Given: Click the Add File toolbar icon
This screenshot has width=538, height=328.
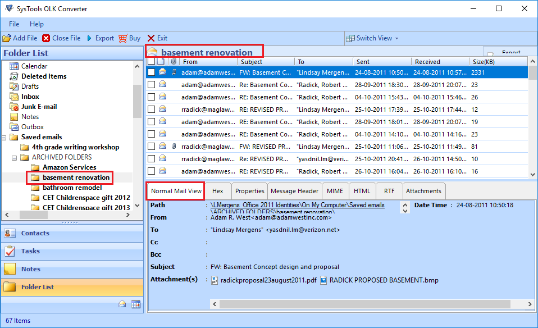Looking at the screenshot, I should coord(7,38).
